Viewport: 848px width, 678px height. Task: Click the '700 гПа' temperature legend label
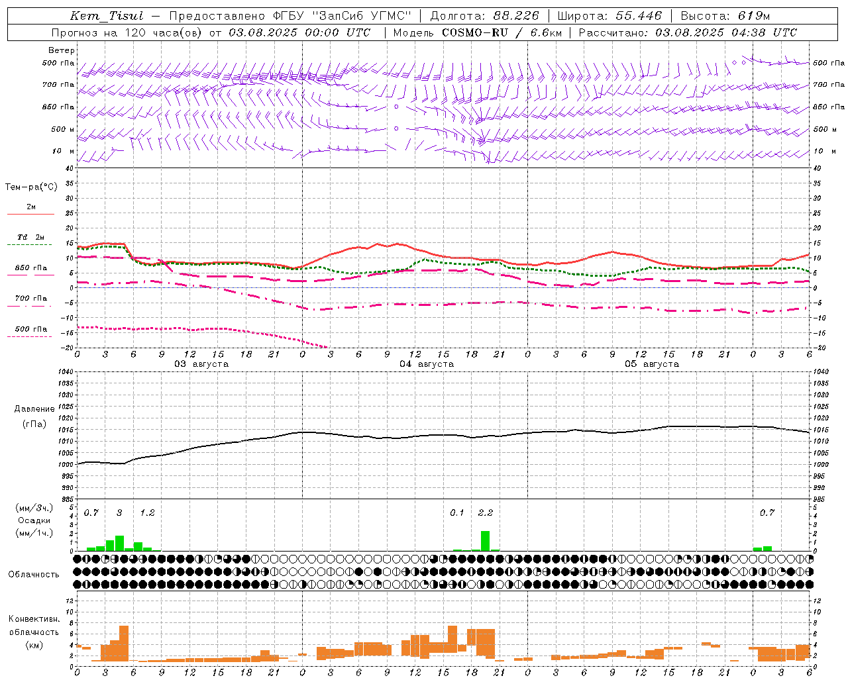[x=31, y=299]
